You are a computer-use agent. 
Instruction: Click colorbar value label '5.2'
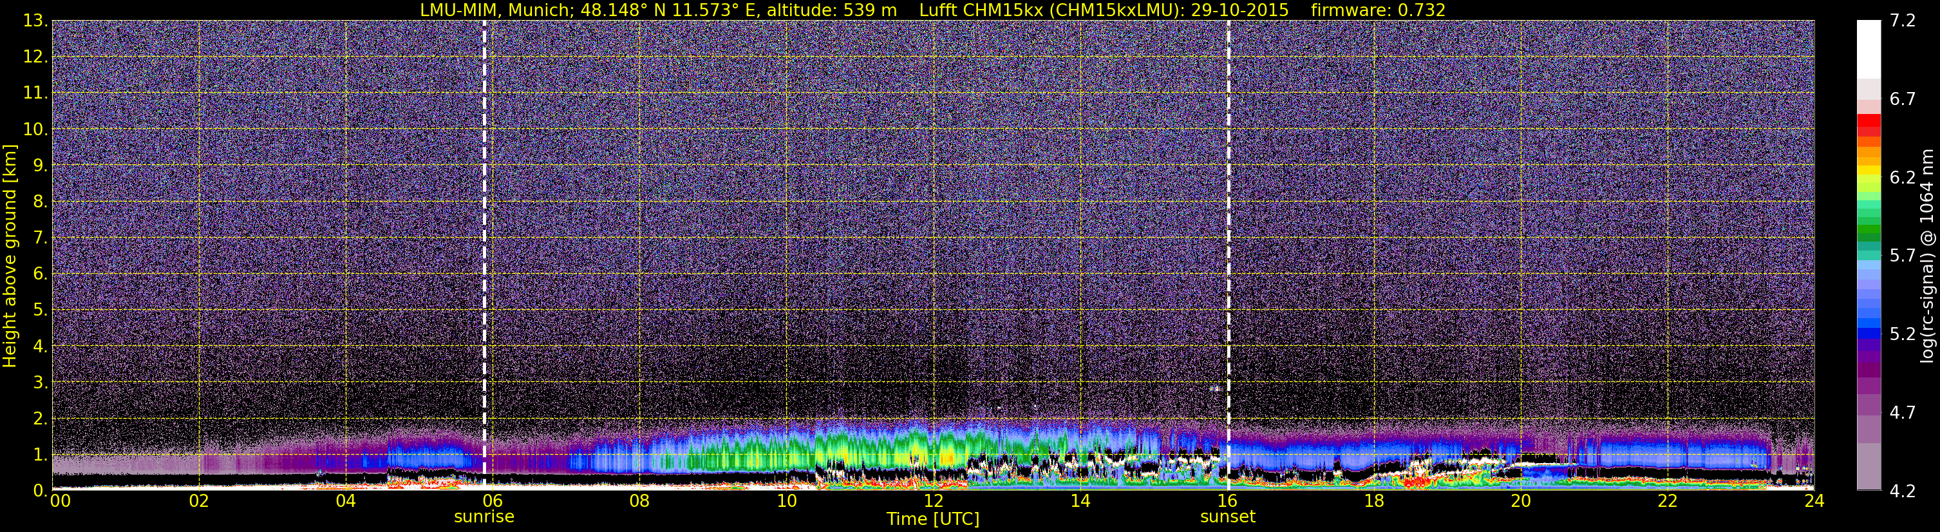(1903, 334)
